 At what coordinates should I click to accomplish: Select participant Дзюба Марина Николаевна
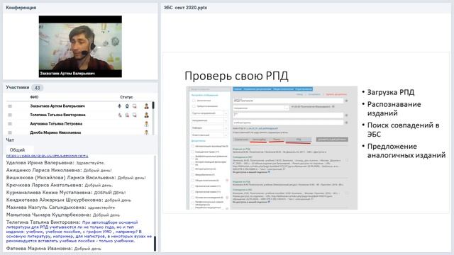[55, 132]
